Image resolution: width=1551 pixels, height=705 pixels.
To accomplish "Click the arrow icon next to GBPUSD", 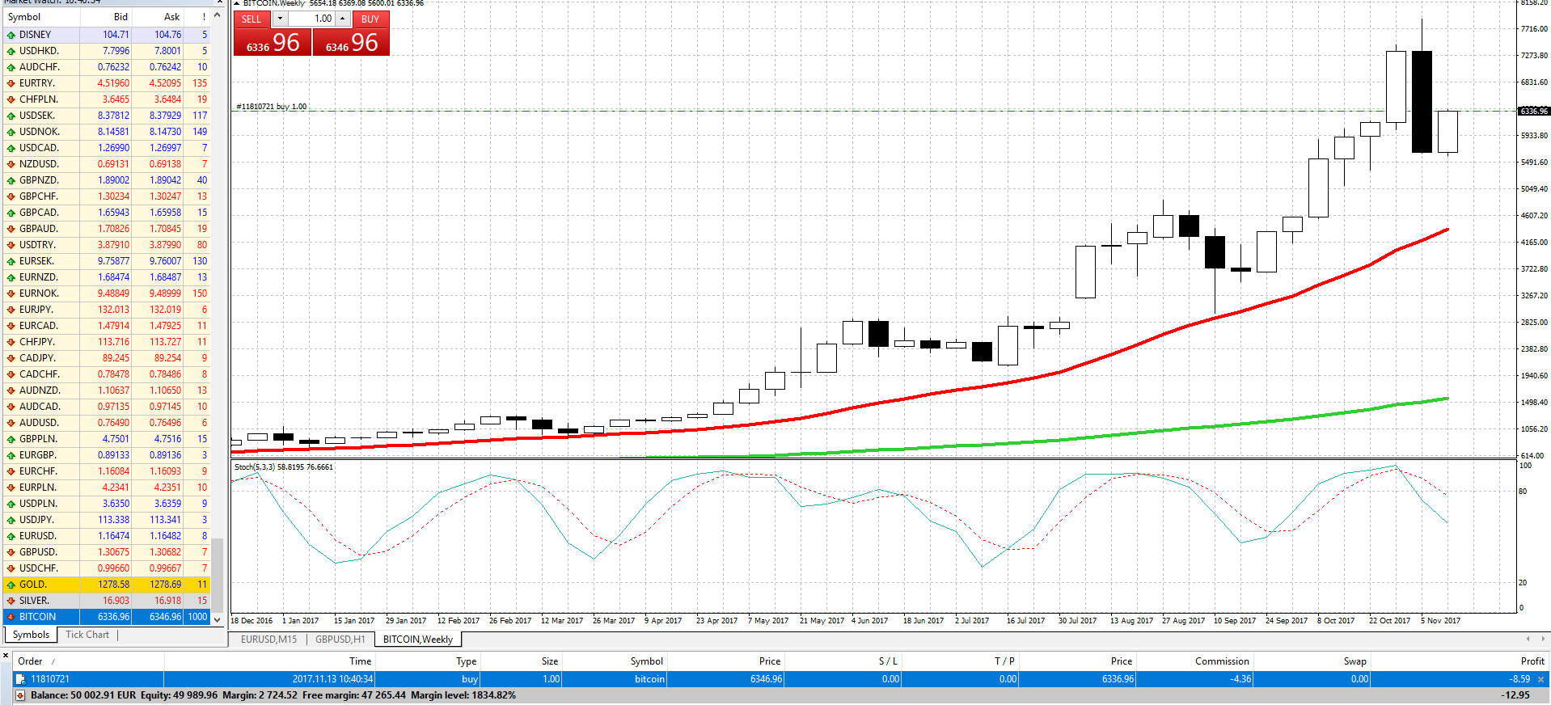I will click(11, 552).
